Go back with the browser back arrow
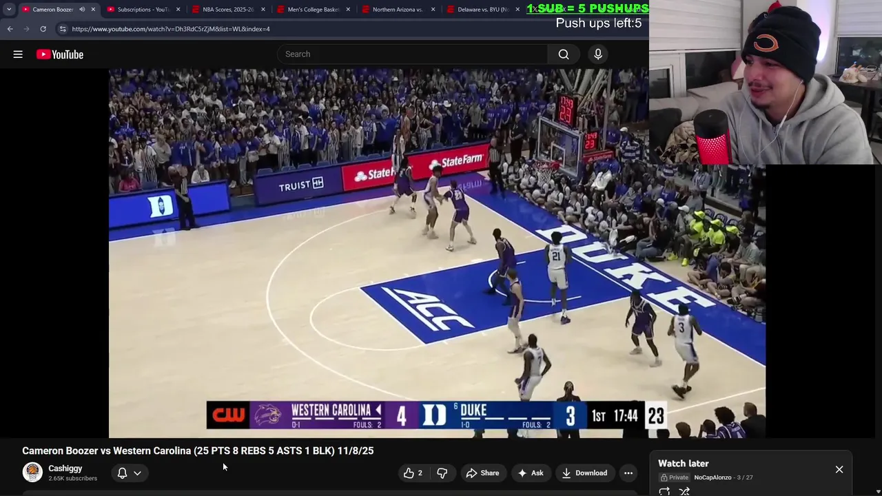Screen dimensions: 882x496 click(10, 29)
